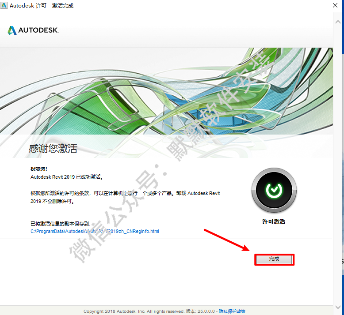This screenshot has height=315, width=344.
Task: Click the scrollbar up arrow
Action: point(338,22)
